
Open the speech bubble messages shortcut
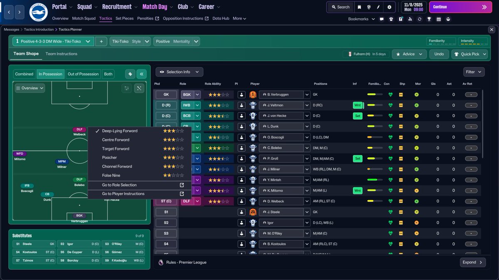[x=381, y=19]
